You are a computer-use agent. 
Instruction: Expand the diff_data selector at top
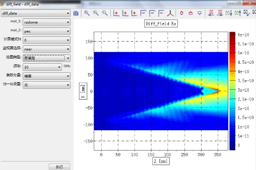click(36, 13)
